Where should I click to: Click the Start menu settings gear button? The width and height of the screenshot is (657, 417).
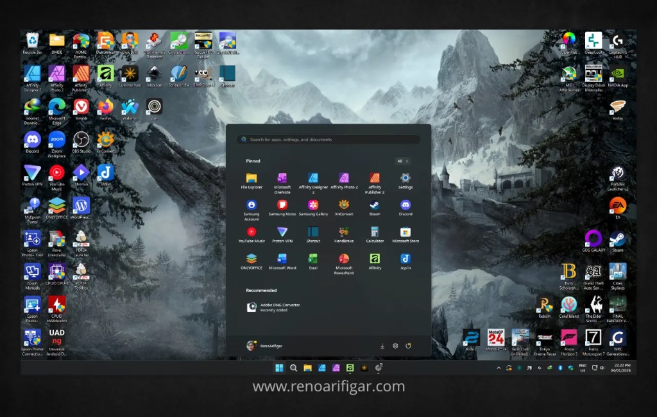pyautogui.click(x=395, y=346)
